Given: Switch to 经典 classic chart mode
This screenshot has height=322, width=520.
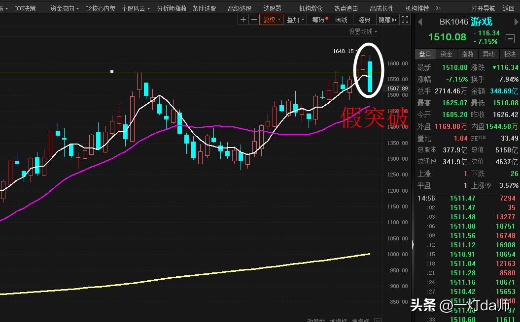Looking at the screenshot, I should click(x=364, y=19).
